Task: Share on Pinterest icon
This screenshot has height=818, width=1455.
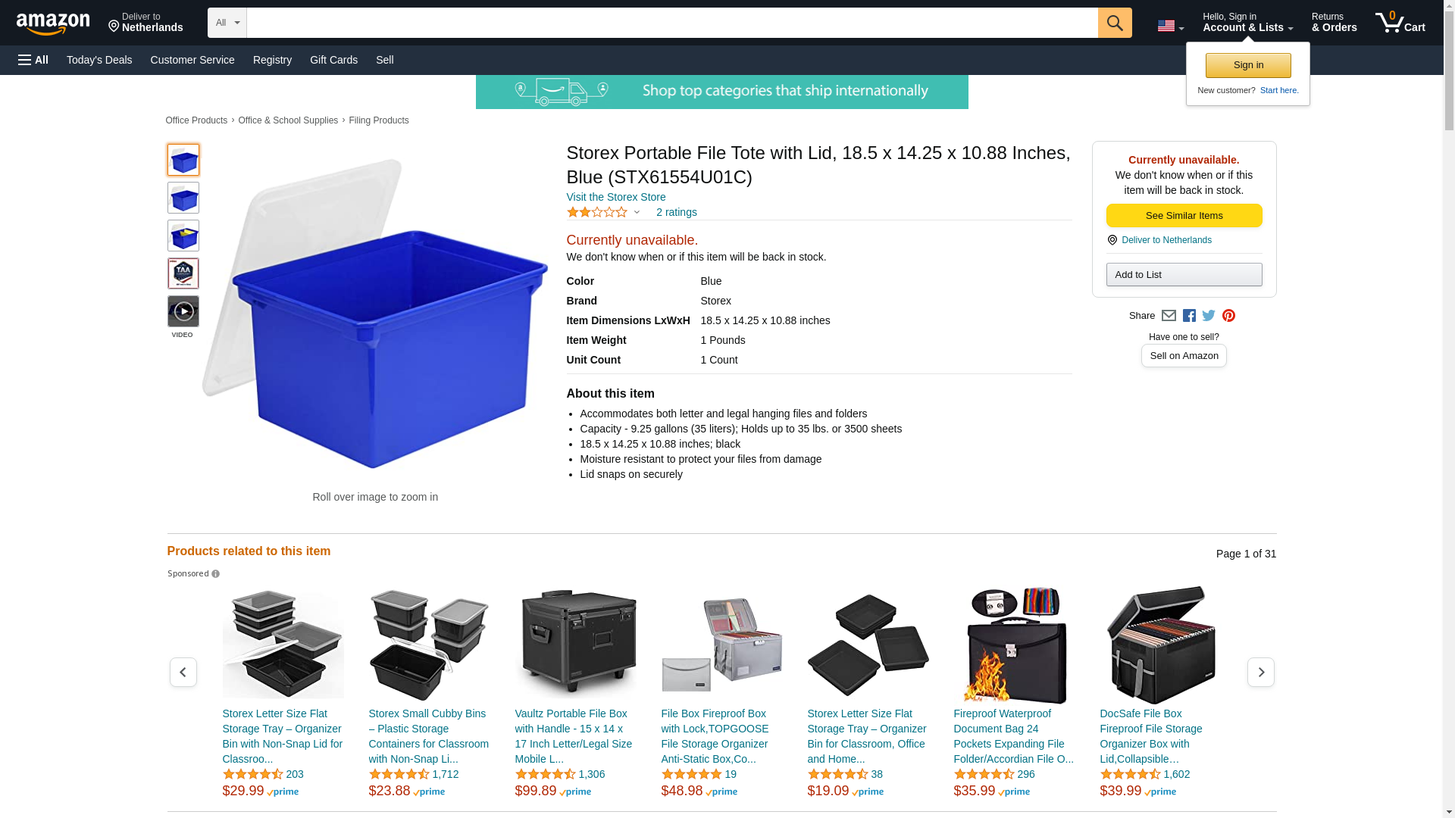Action: 1228,316
